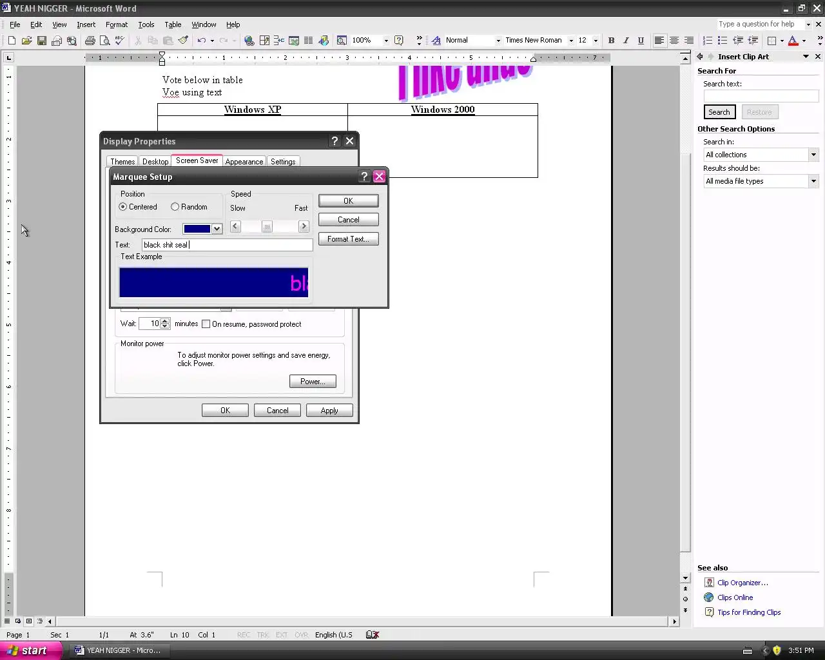Apply numbered list formatting
825x660 pixels.
(x=708, y=40)
